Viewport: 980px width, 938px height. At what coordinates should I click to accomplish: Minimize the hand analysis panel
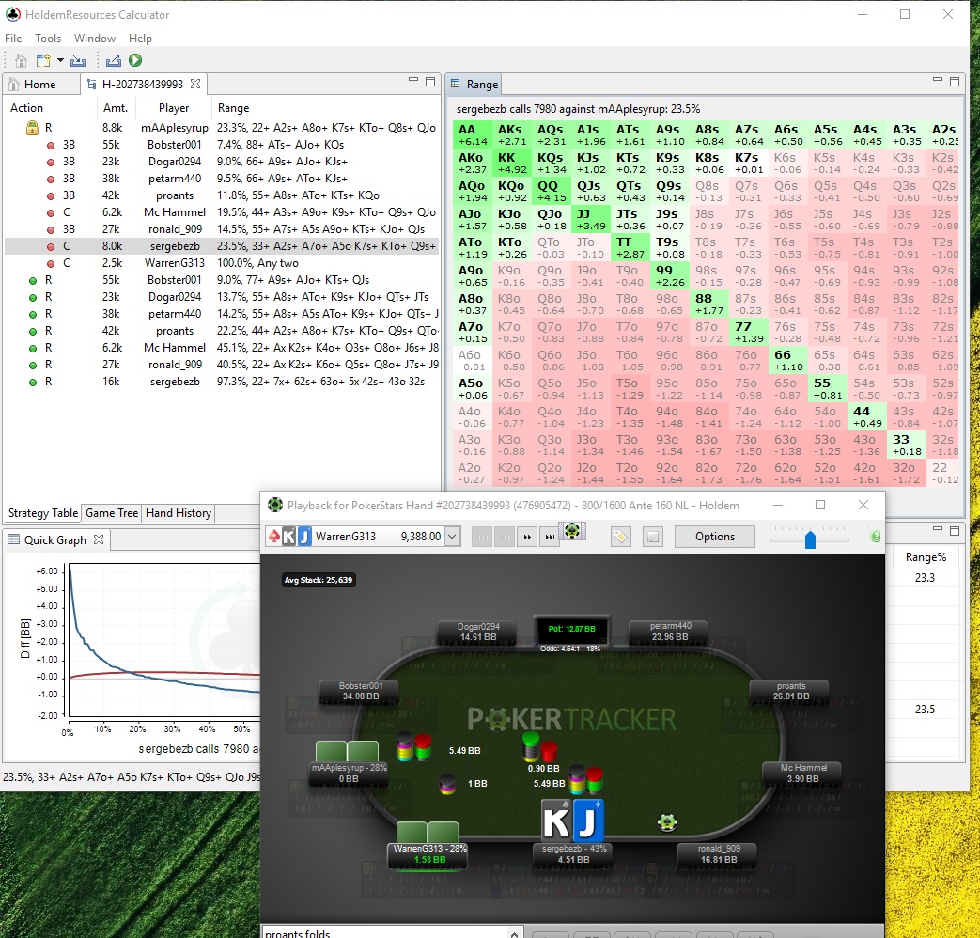(413, 80)
